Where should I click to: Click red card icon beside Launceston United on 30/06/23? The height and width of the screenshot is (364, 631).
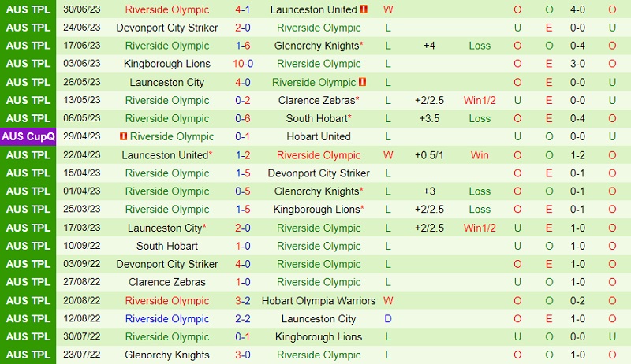(x=364, y=9)
